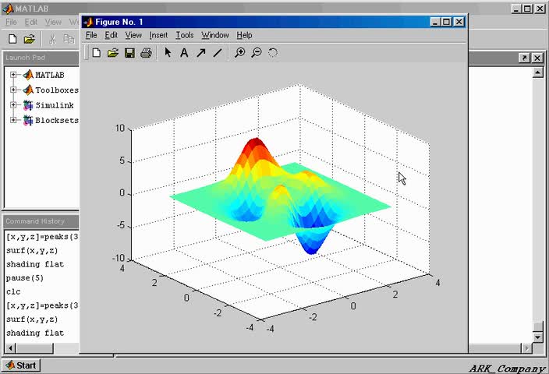
Task: Click the New Figure icon in Figure toolbar
Action: pyautogui.click(x=96, y=53)
